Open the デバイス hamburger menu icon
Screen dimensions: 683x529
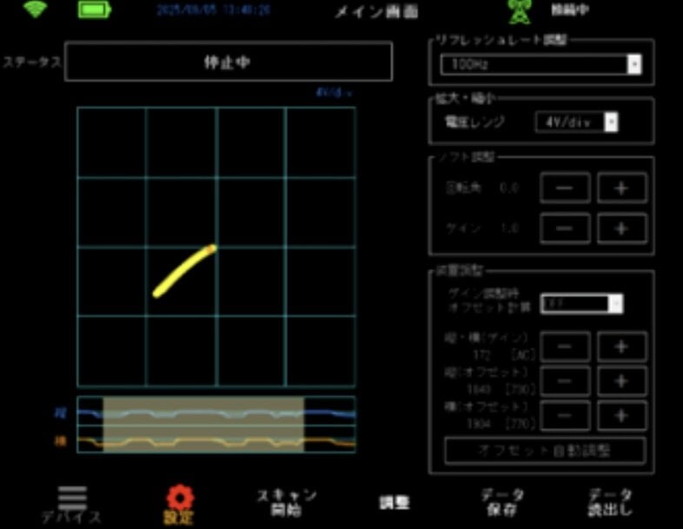click(72, 498)
